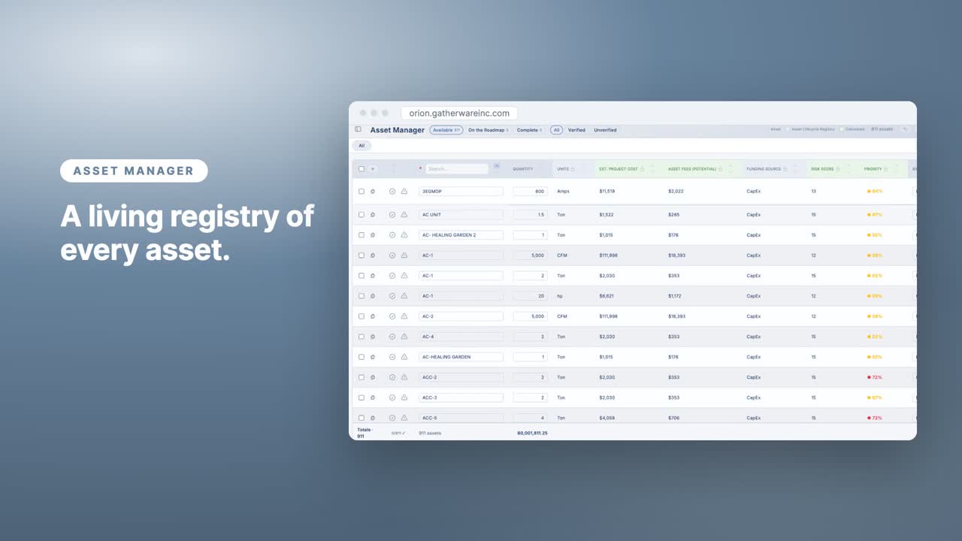Click the All chip below Asset Manager title

tap(362, 146)
